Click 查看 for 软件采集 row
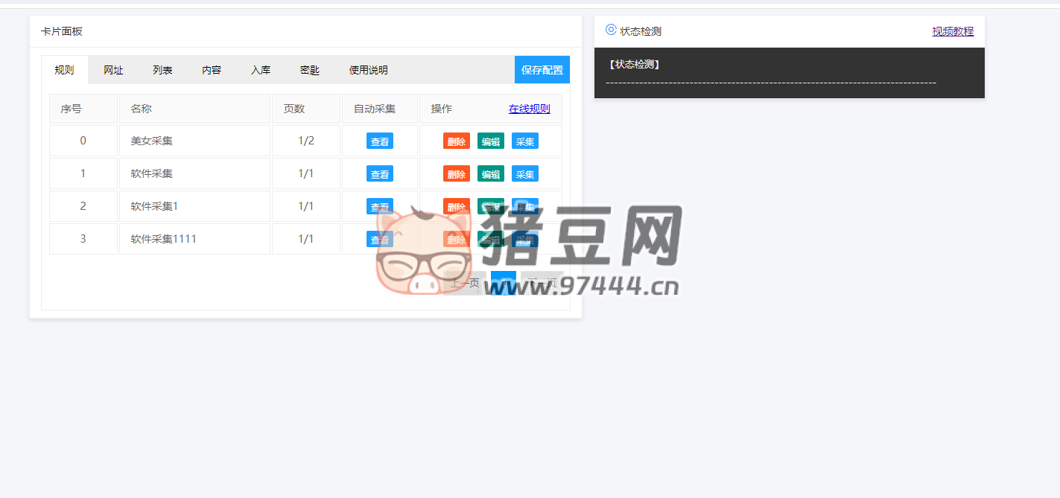The width and height of the screenshot is (1060, 498). point(380,174)
